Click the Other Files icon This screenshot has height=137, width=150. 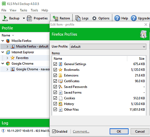pyautogui.click(x=60, y=110)
